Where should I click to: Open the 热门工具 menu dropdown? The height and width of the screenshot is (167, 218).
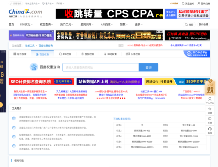(x=66, y=24)
